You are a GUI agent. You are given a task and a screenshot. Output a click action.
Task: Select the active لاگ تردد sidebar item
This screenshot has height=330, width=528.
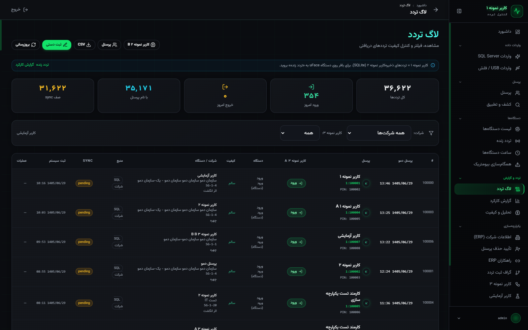click(489, 189)
